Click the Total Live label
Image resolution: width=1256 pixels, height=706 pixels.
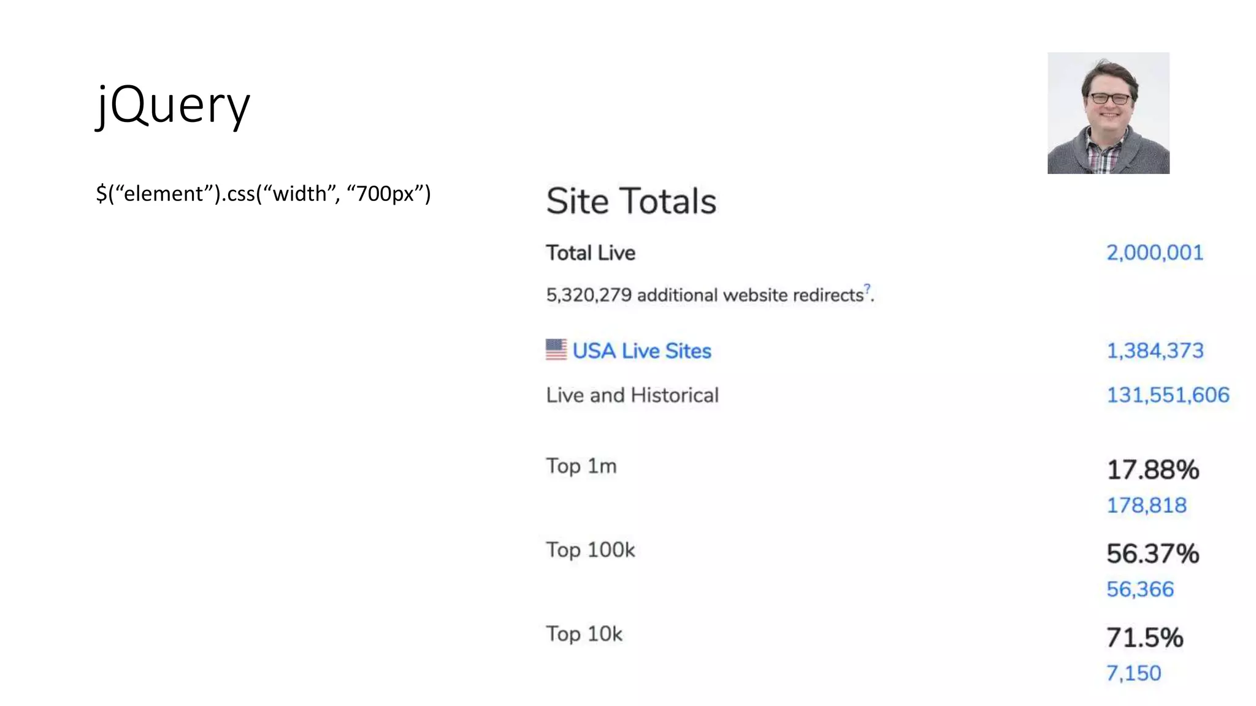[x=591, y=252]
